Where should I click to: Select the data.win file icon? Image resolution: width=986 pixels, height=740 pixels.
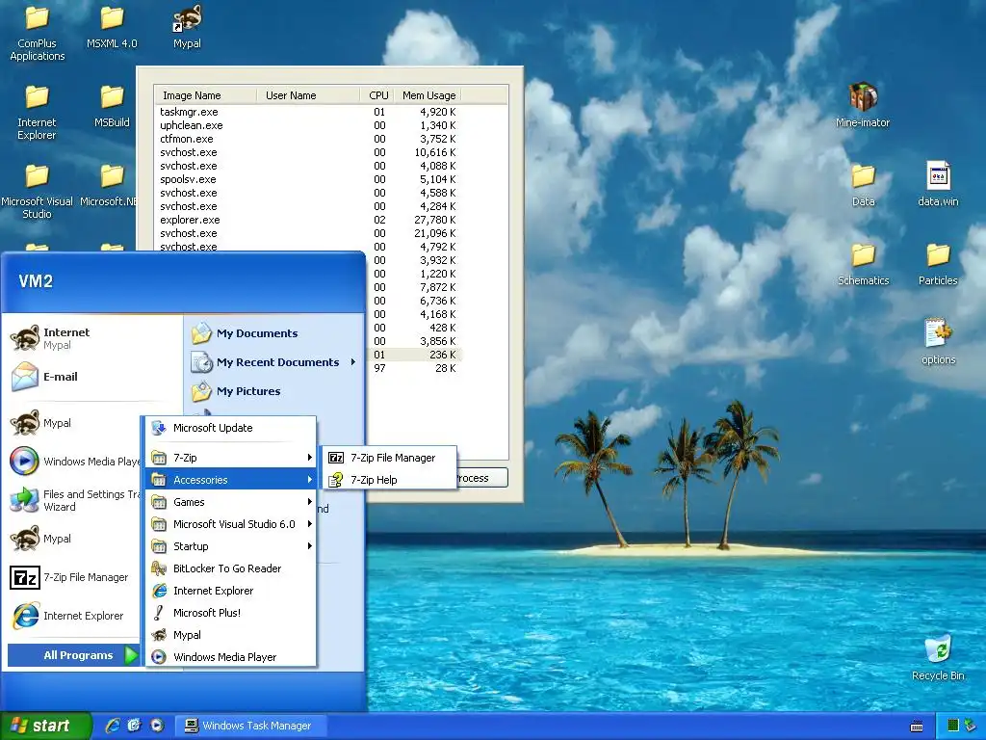(938, 184)
